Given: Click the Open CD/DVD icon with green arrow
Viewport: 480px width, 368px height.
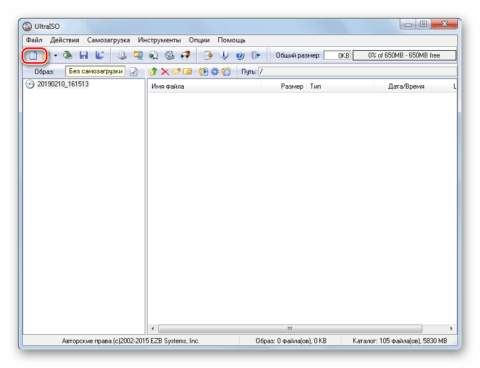Looking at the screenshot, I should point(68,55).
